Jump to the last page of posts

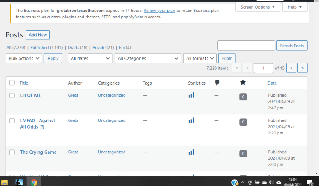302,68
